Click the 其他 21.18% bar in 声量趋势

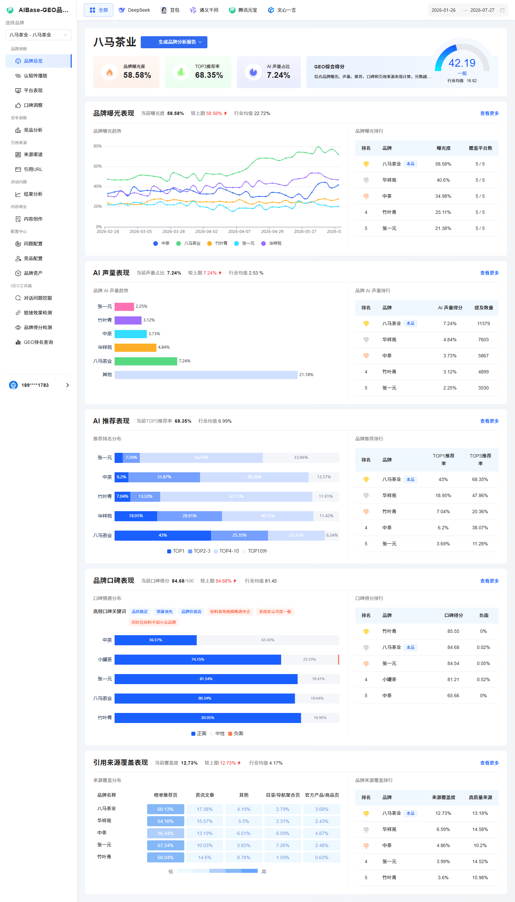point(206,375)
